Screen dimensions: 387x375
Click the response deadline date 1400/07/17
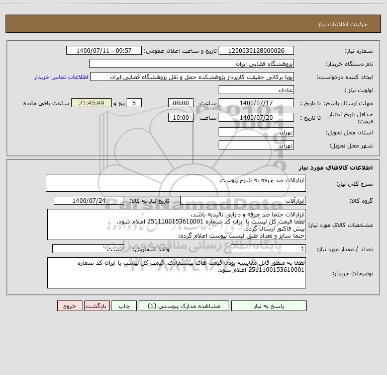tap(256, 103)
